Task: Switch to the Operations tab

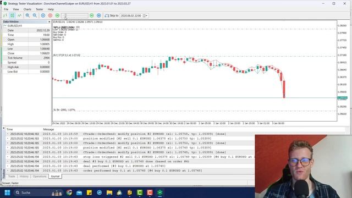Action: (x=40, y=177)
